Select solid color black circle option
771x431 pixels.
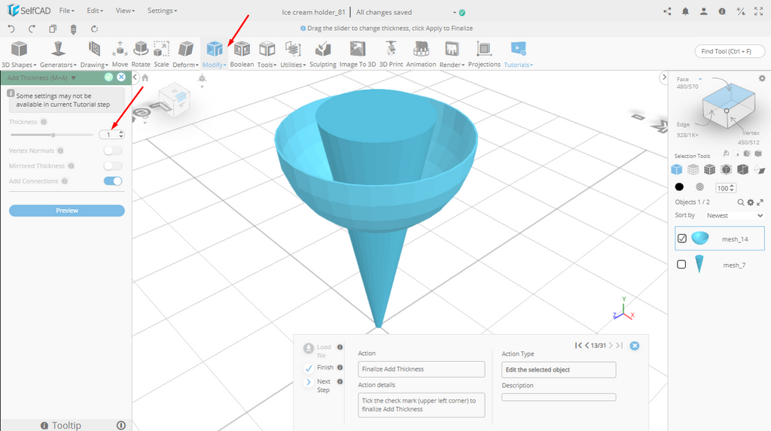(x=679, y=187)
